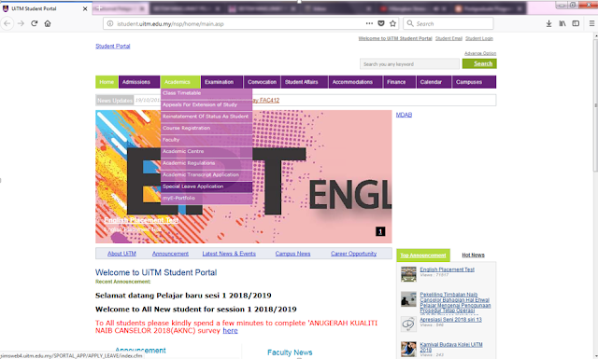Close the UiTM Student Portal tab
The image size is (598, 359).
[85, 8]
